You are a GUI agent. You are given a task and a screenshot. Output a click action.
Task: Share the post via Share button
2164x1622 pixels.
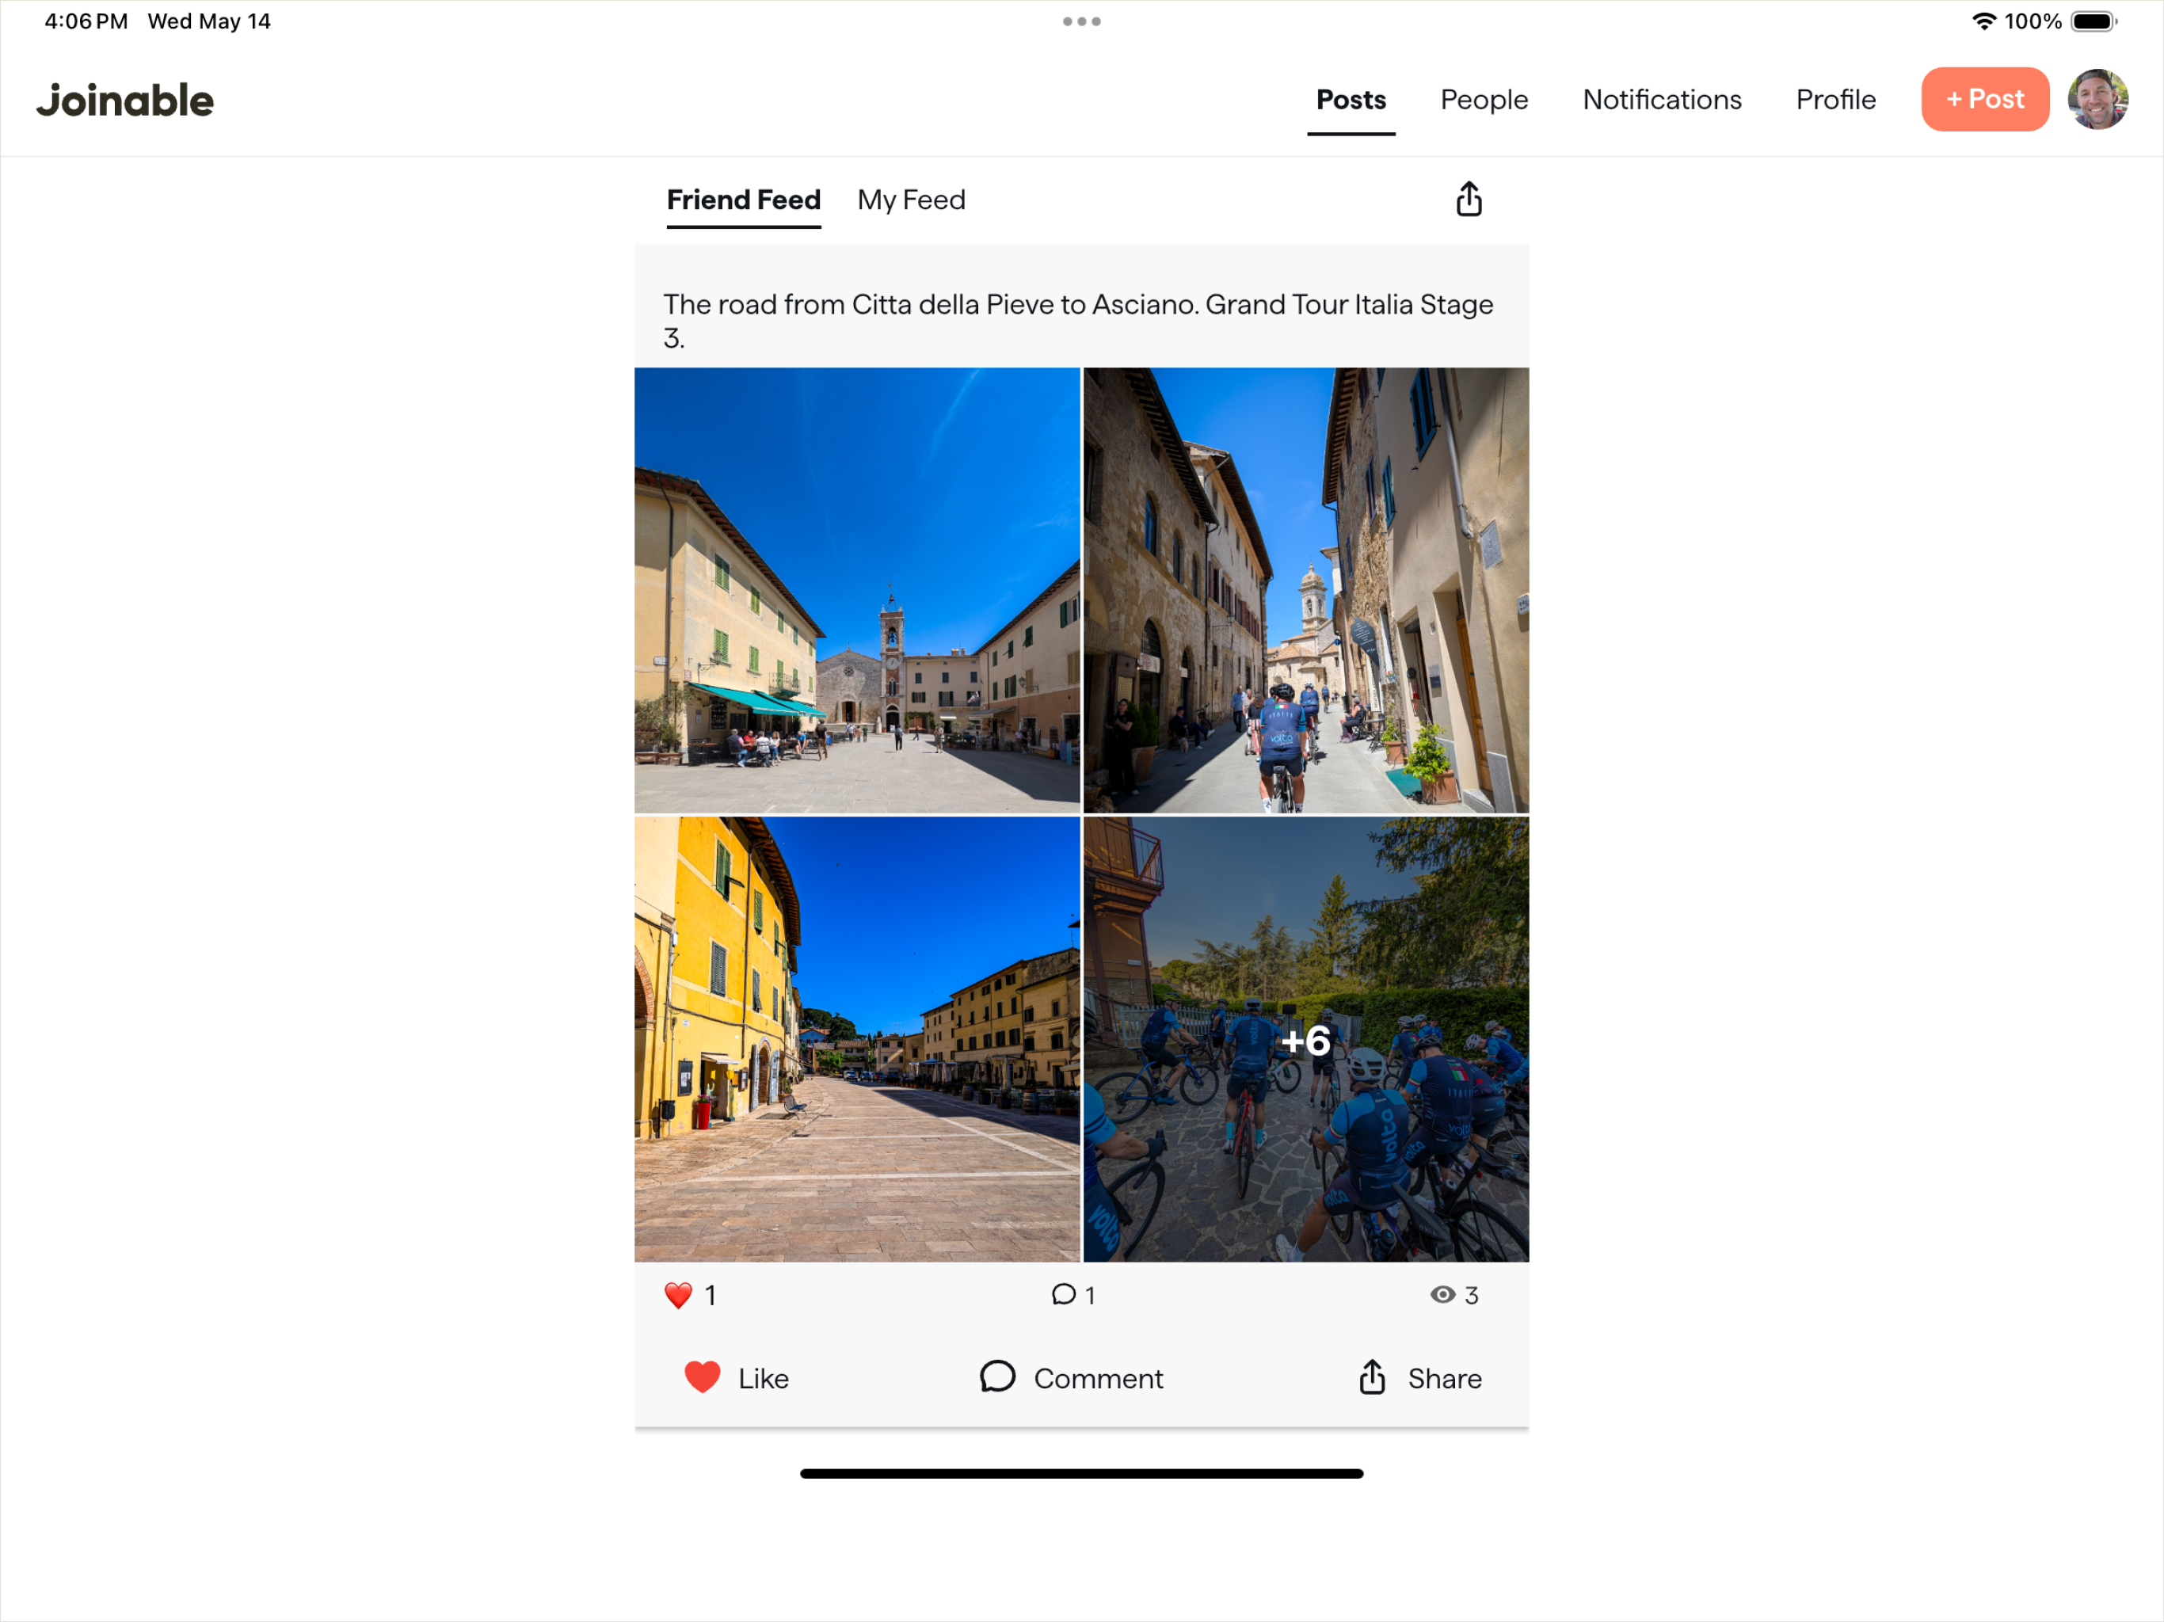point(1419,1377)
